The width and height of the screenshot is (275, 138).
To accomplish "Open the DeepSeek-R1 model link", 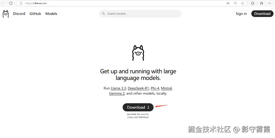I will tap(138, 88).
